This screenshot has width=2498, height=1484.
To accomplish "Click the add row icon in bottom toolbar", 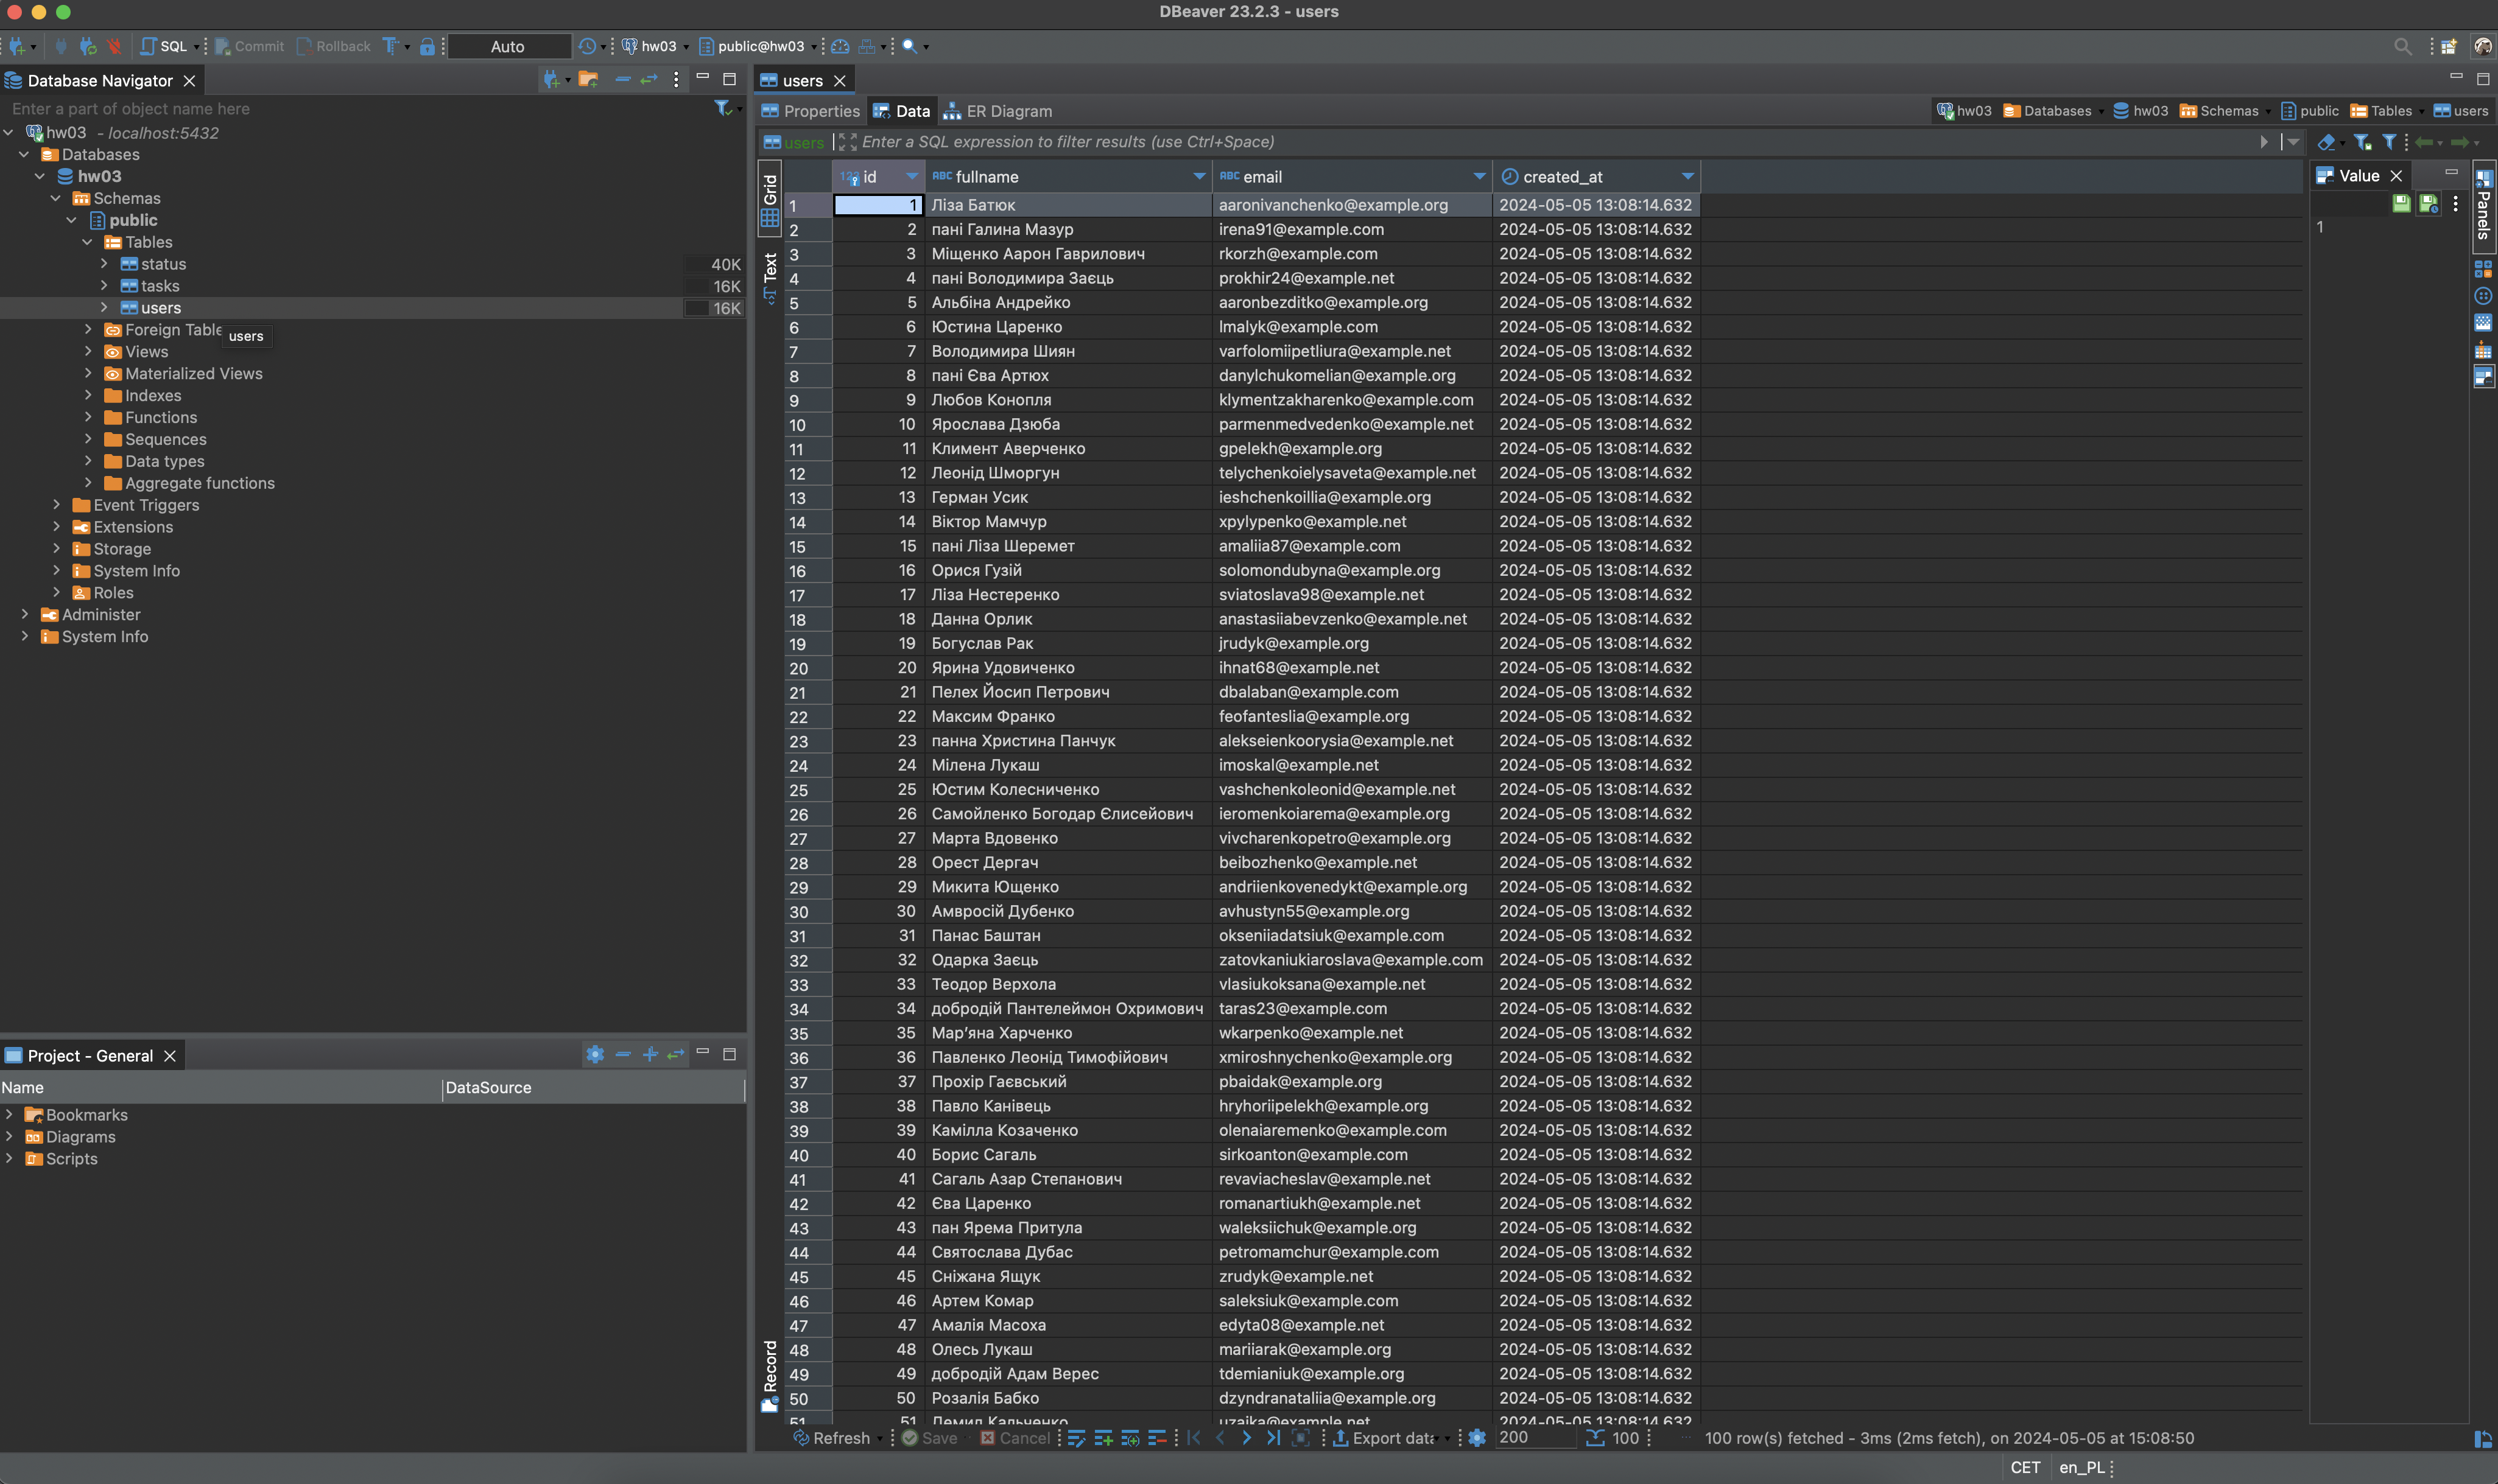I will click(x=1103, y=1438).
